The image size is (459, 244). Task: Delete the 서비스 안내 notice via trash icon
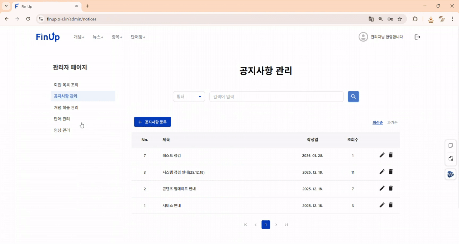coord(391,205)
